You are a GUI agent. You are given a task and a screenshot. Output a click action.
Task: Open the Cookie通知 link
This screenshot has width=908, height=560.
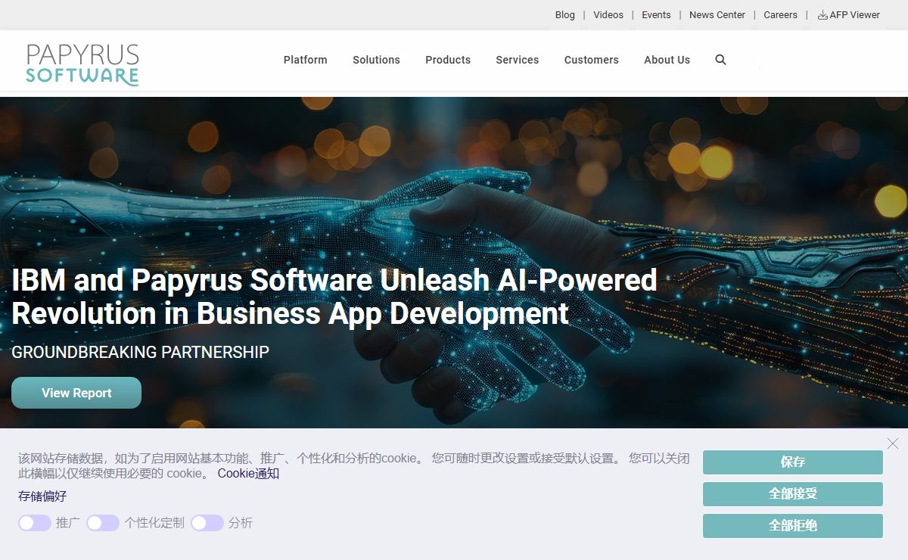coord(248,474)
